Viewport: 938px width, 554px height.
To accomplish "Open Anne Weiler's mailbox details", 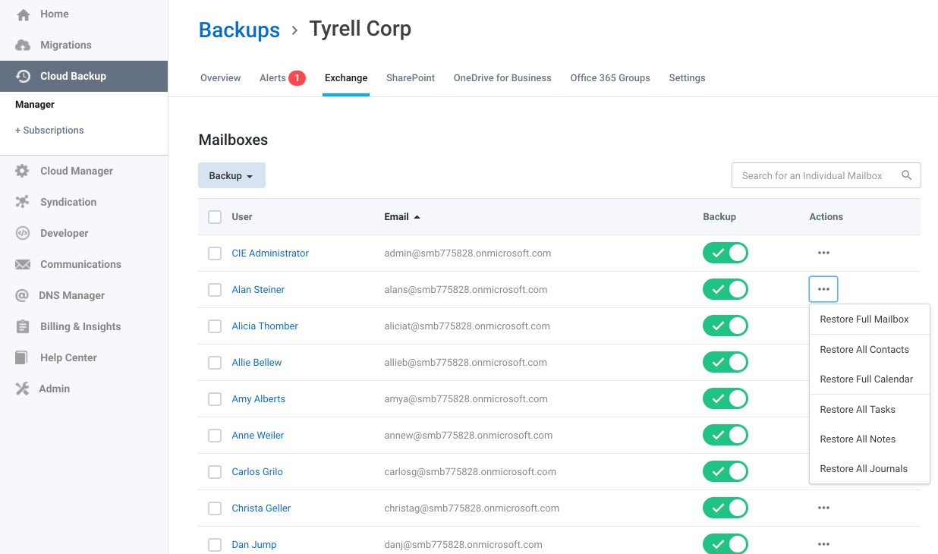I will (257, 435).
